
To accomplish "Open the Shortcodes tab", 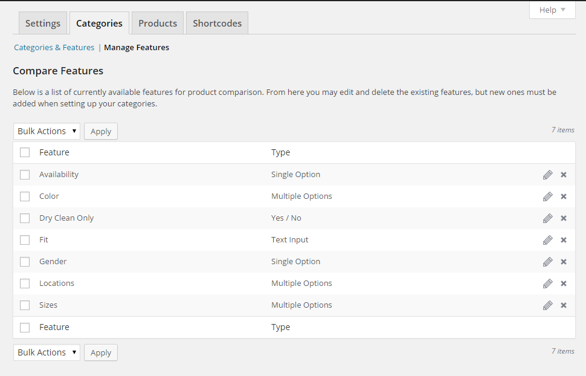I will click(217, 24).
